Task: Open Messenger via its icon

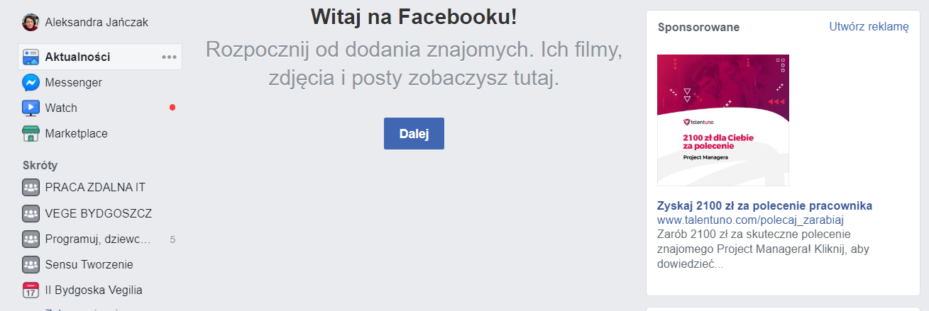Action: (x=31, y=83)
